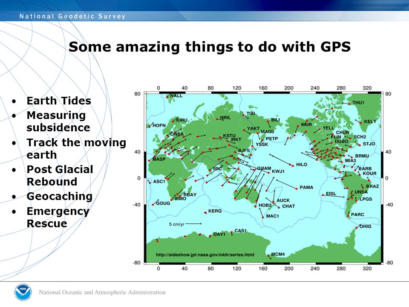Click 'National Oceanic and Atmospheric Administration' footer text
Image resolution: width=409 pixels, height=307 pixels.
[102, 293]
